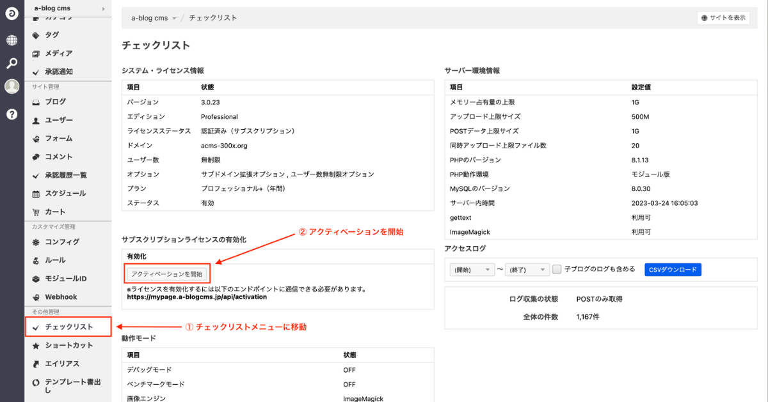Image resolution: width=768 pixels, height=402 pixels.
Task: Select チェックリスト in the sidebar
Action: (x=68, y=327)
